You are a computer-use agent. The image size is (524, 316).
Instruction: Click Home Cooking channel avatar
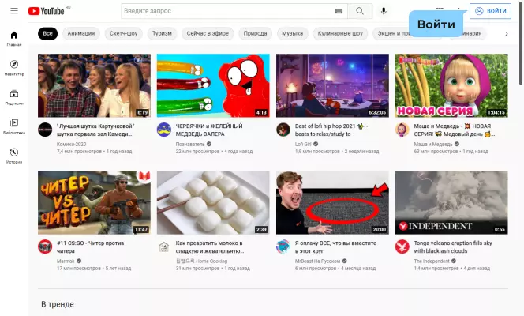point(164,246)
